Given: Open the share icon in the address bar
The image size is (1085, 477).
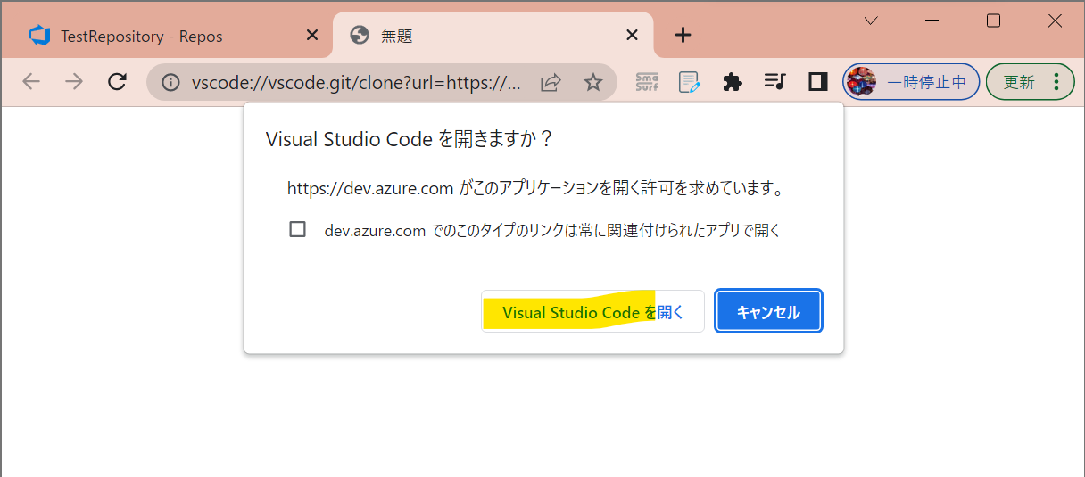Looking at the screenshot, I should [551, 82].
